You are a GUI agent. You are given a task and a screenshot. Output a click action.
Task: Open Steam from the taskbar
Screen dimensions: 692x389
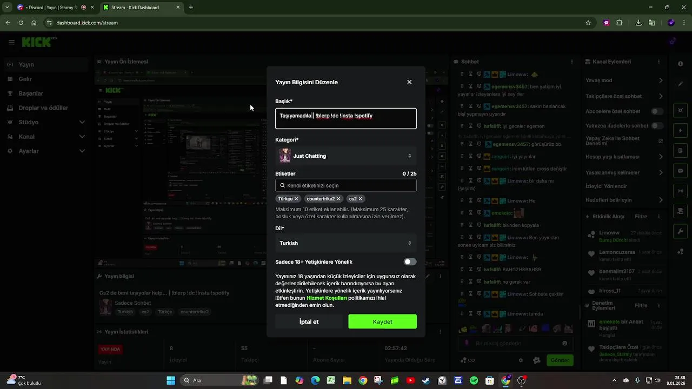click(x=427, y=380)
